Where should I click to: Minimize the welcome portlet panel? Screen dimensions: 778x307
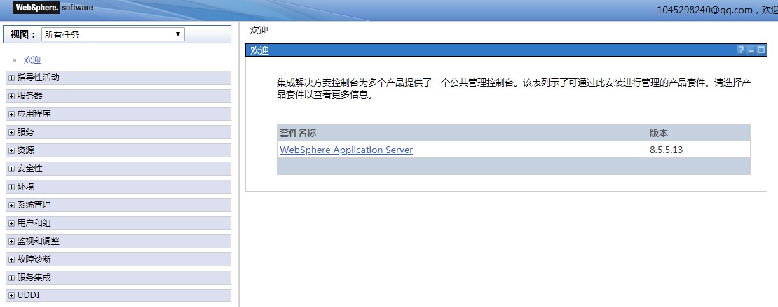tap(751, 50)
